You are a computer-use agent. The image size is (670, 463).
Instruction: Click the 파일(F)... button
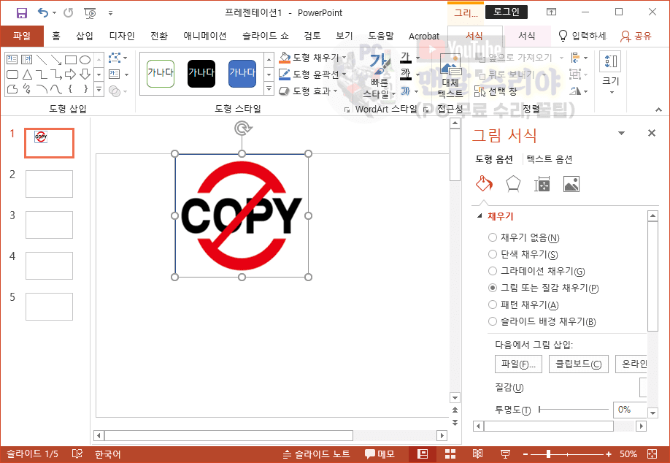(x=518, y=364)
